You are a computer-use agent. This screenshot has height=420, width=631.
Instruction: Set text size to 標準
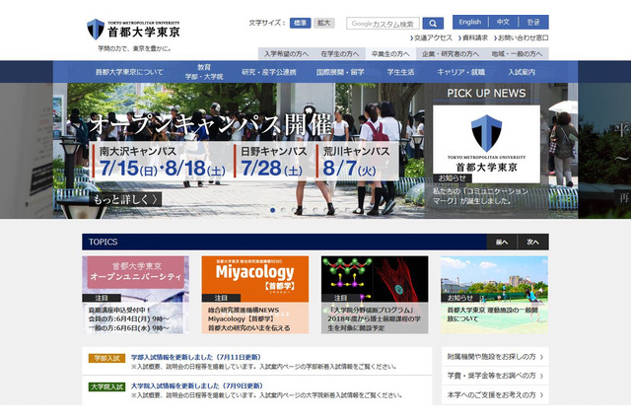300,23
